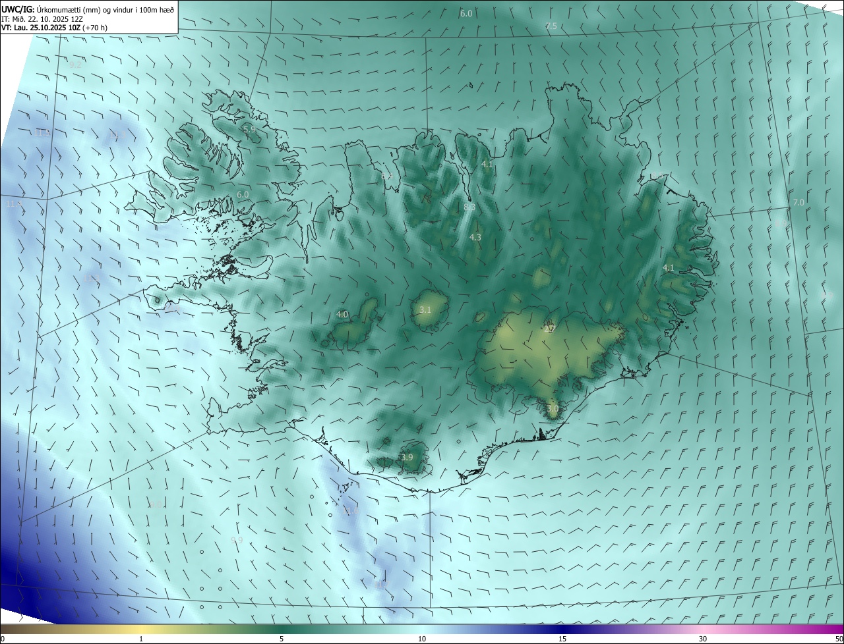Click the 'IT: Mið. 22. 10. 2025 12Z' line

[42, 18]
